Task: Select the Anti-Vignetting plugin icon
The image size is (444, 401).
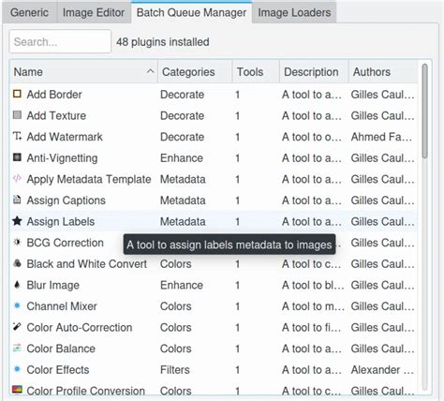Action: (x=17, y=157)
